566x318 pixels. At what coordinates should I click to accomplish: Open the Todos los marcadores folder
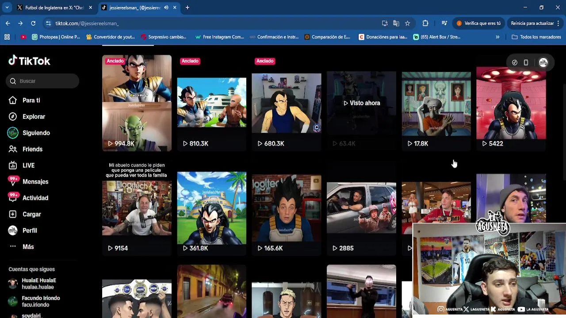click(536, 37)
